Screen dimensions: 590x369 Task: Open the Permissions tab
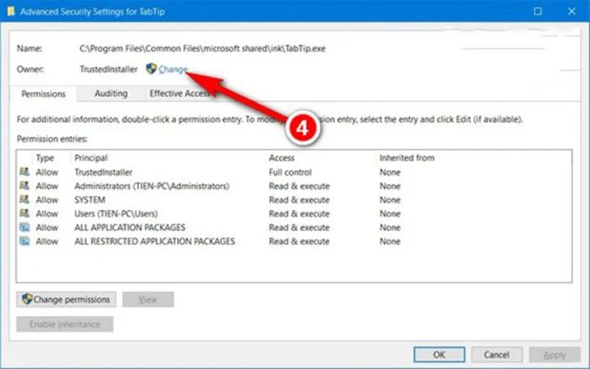tap(43, 94)
